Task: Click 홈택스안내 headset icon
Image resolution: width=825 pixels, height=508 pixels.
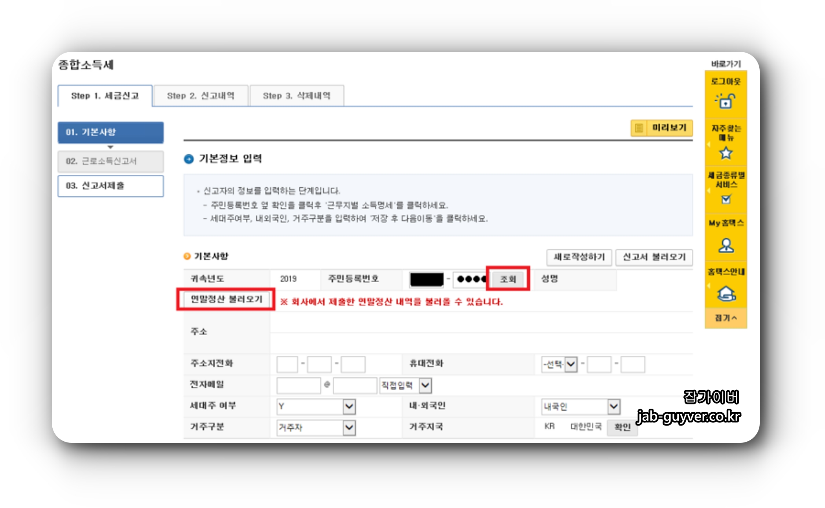Action: point(726,294)
